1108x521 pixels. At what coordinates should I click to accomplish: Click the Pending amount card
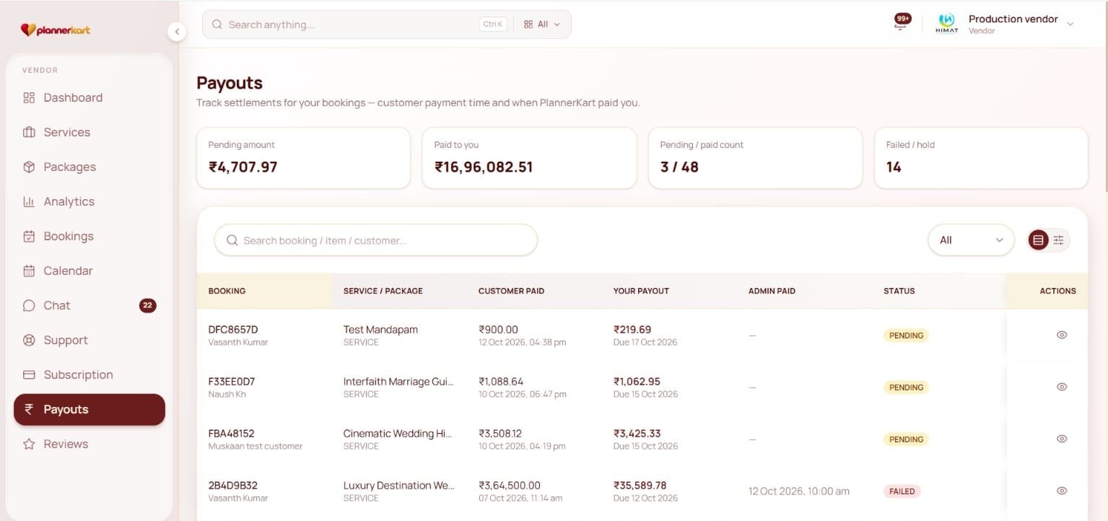(303, 158)
